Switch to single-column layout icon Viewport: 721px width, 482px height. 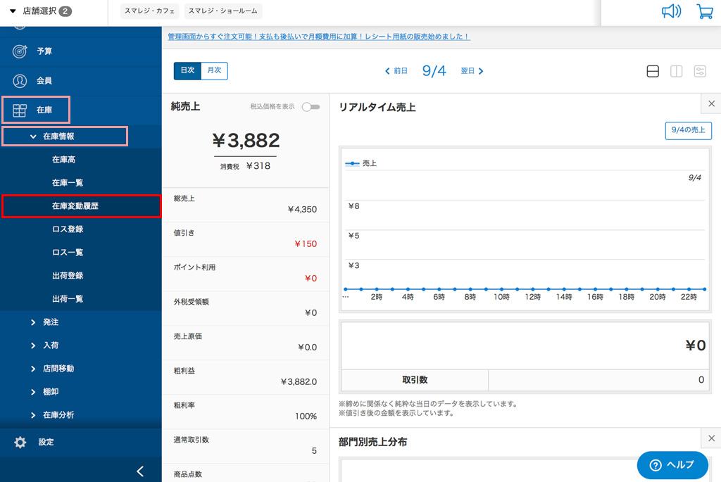pyautogui.click(x=653, y=71)
